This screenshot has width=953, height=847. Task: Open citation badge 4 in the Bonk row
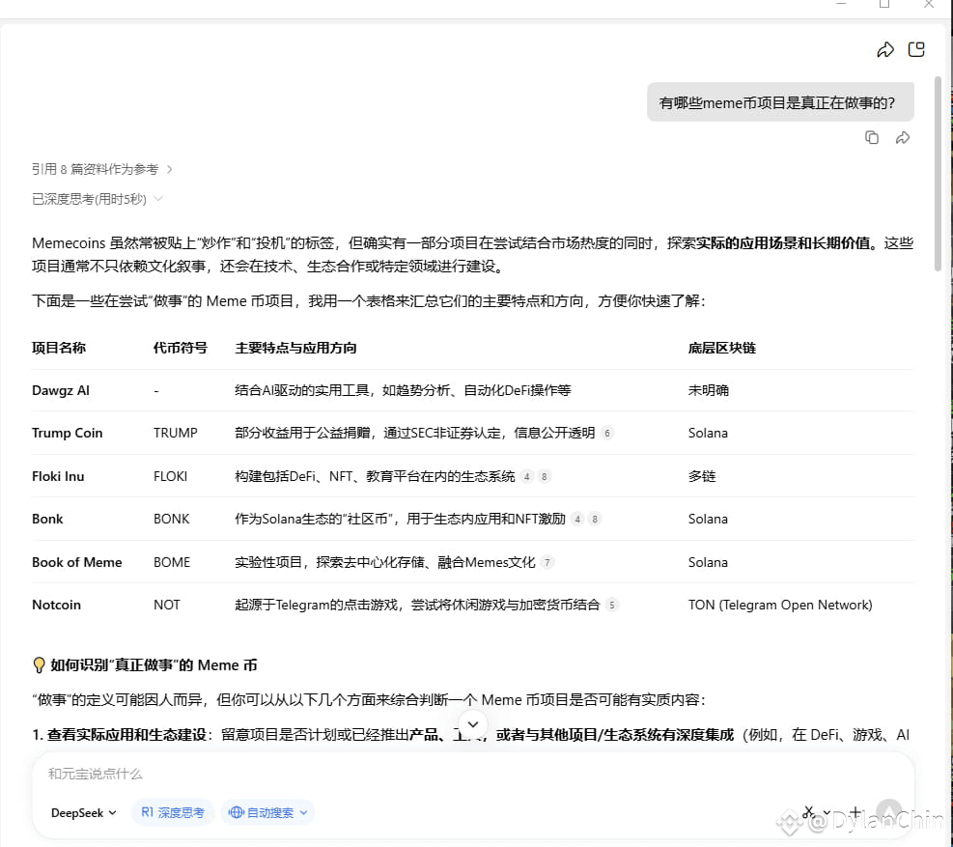tap(577, 520)
